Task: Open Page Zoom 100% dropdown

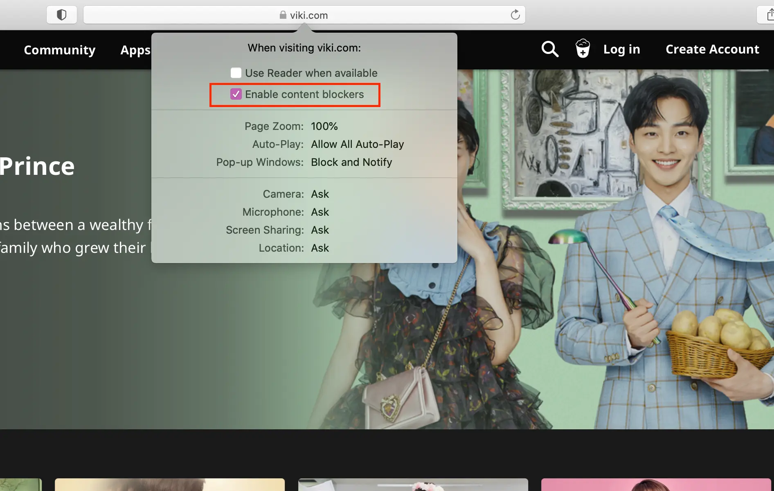Action: 324,126
